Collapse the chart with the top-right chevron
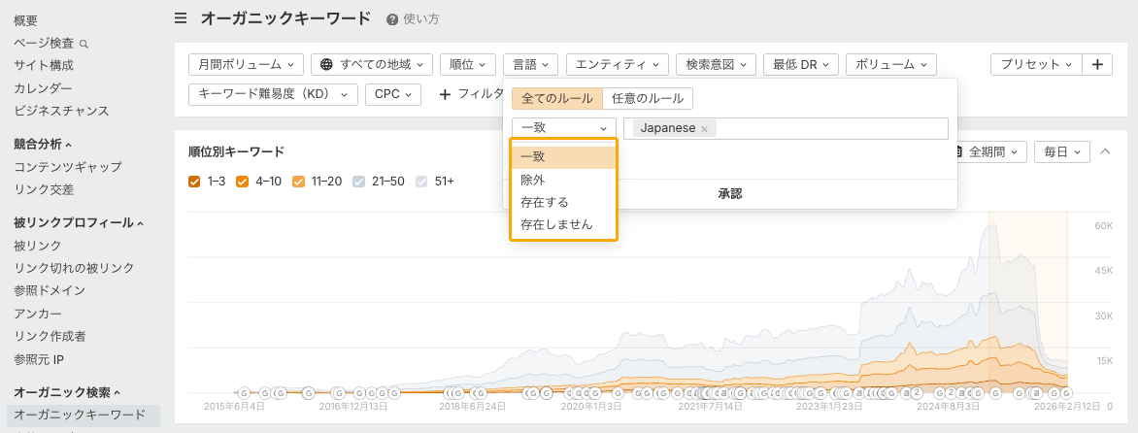The image size is (1138, 433). coord(1105,151)
